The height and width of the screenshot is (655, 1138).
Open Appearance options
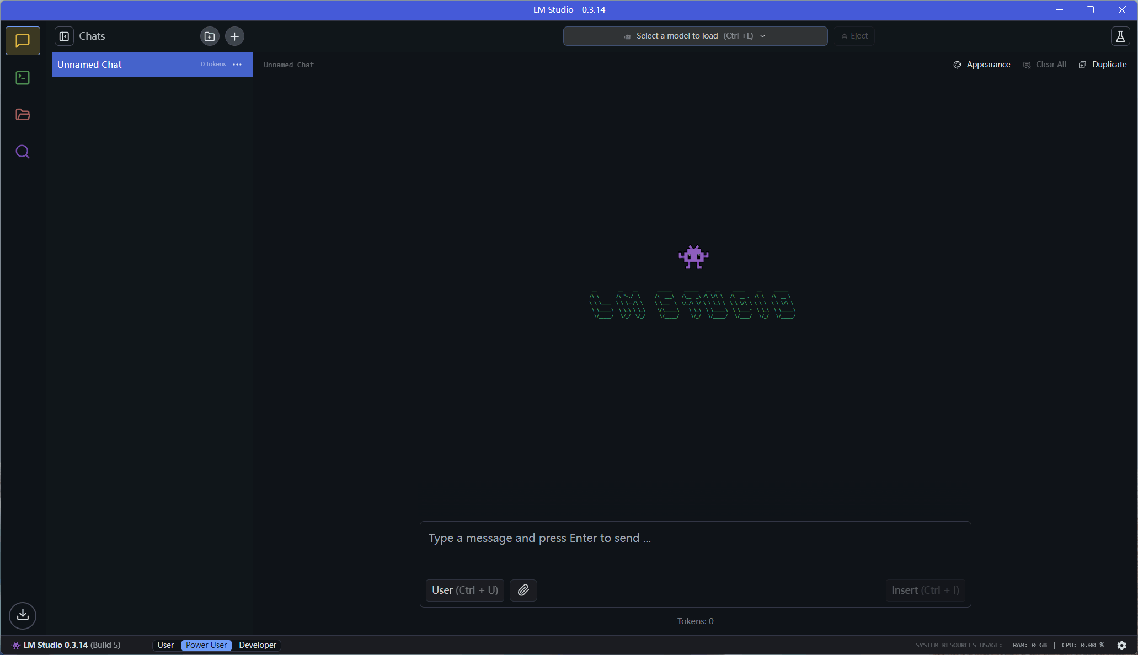pyautogui.click(x=982, y=65)
